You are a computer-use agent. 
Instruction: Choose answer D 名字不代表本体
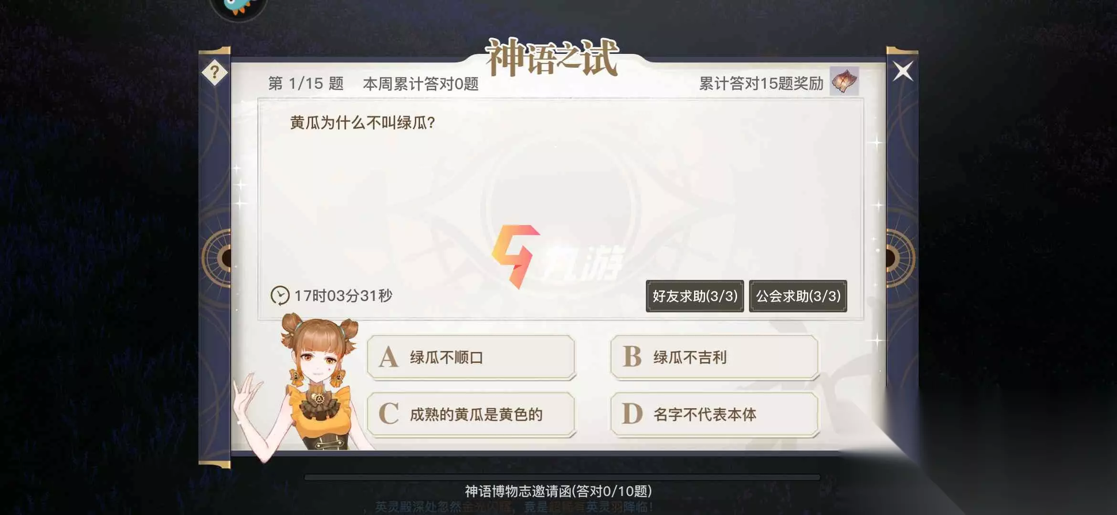(x=715, y=414)
